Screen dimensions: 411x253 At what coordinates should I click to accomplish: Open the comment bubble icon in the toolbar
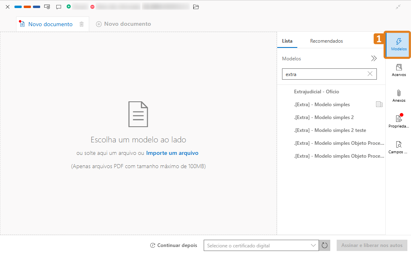coord(59,6)
